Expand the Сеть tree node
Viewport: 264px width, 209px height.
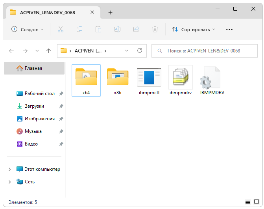9,182
